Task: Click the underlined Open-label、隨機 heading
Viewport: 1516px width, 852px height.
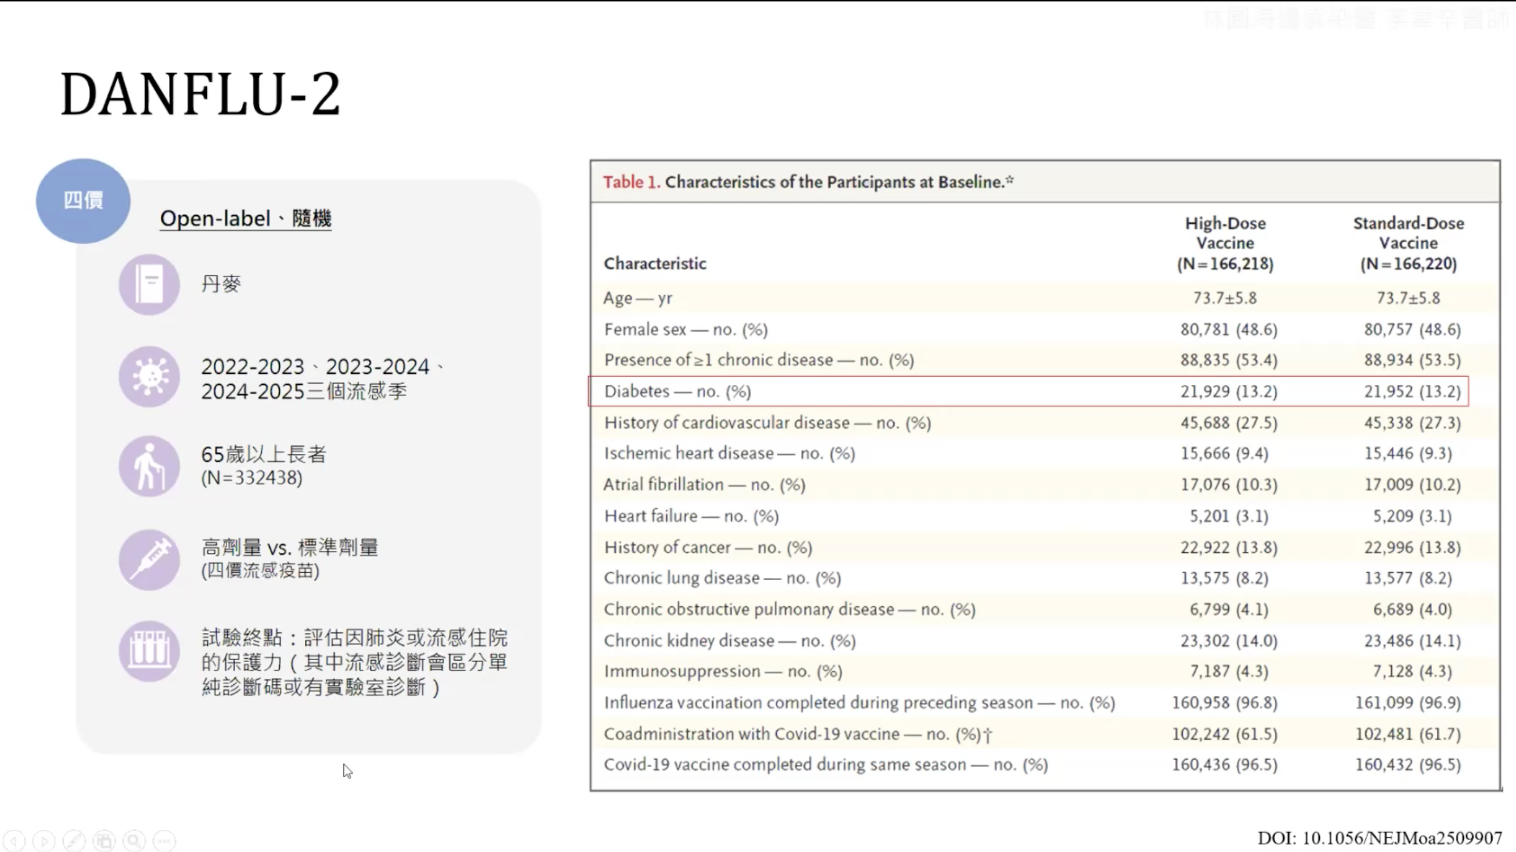Action: pos(245,218)
